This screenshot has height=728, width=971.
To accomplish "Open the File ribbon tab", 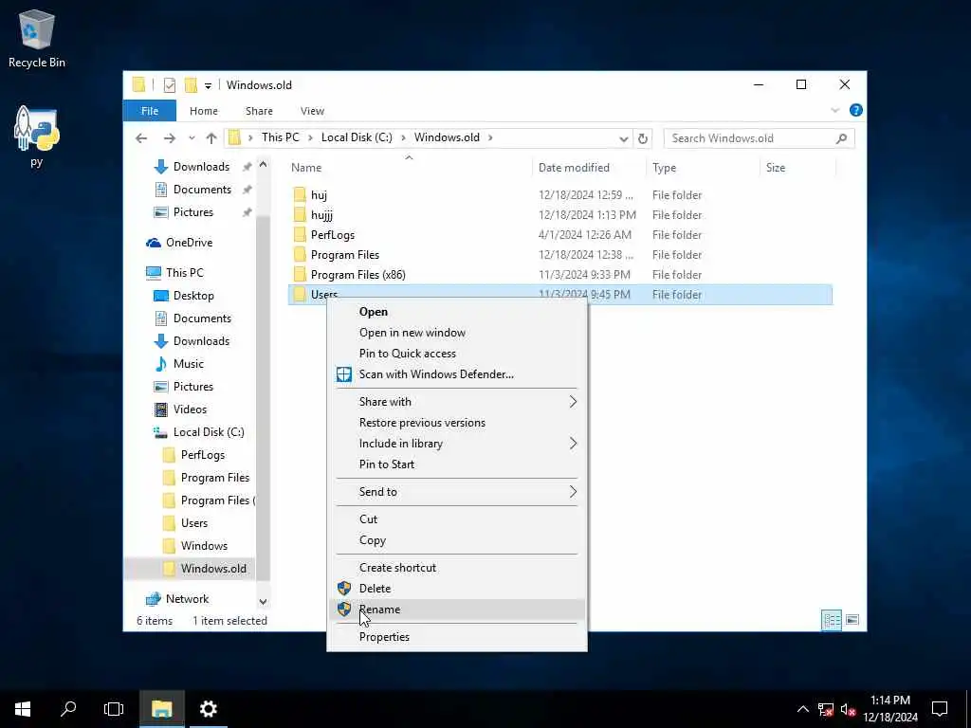I will [x=150, y=111].
